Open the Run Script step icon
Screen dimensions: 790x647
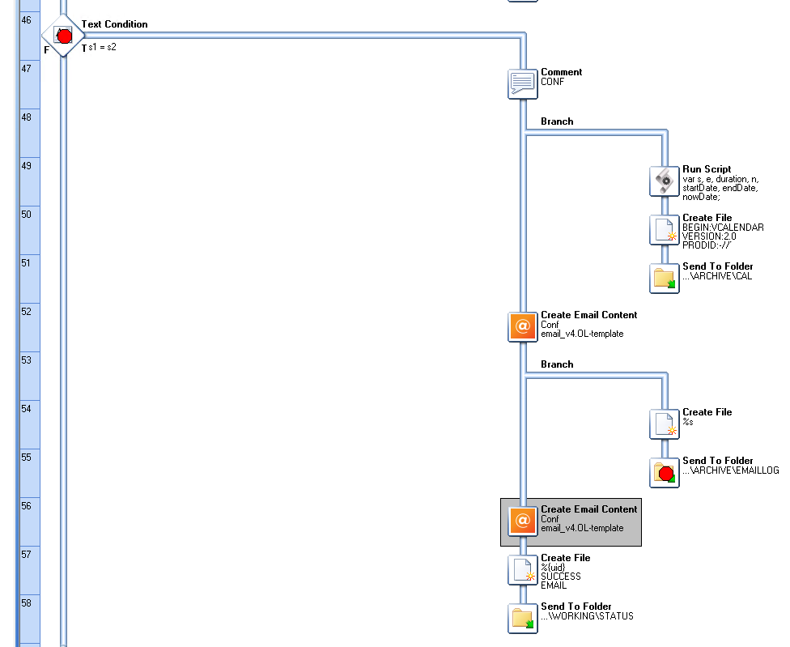664,181
